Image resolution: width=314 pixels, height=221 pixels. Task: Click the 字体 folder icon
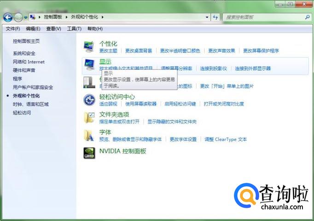tap(89, 135)
